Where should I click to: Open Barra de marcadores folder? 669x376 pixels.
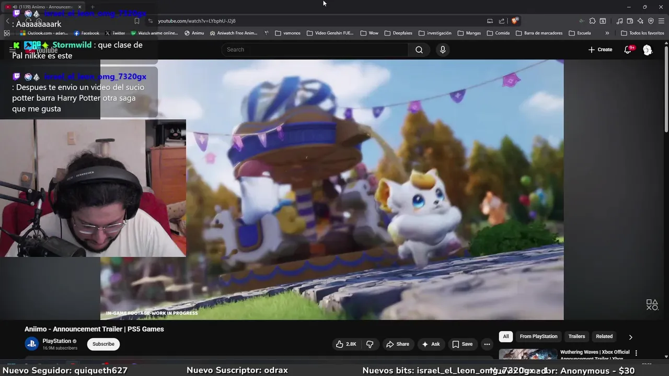point(540,33)
